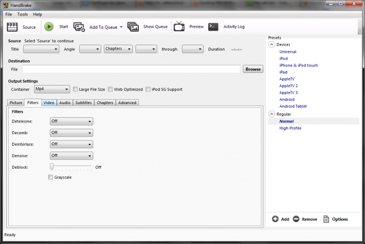Select the Filters tab
This screenshot has height=244, width=365.
pos(33,103)
